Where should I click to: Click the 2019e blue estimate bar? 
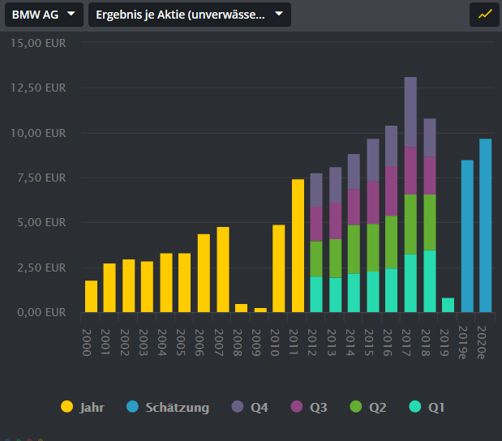pyautogui.click(x=467, y=236)
